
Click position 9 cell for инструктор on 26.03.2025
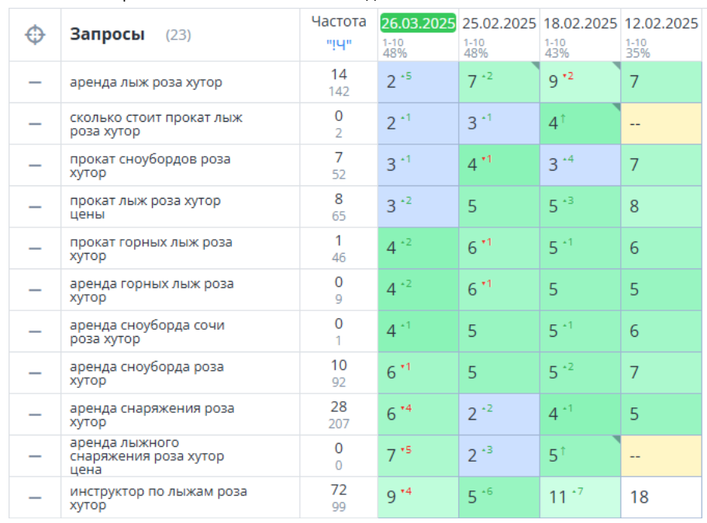pos(418,497)
